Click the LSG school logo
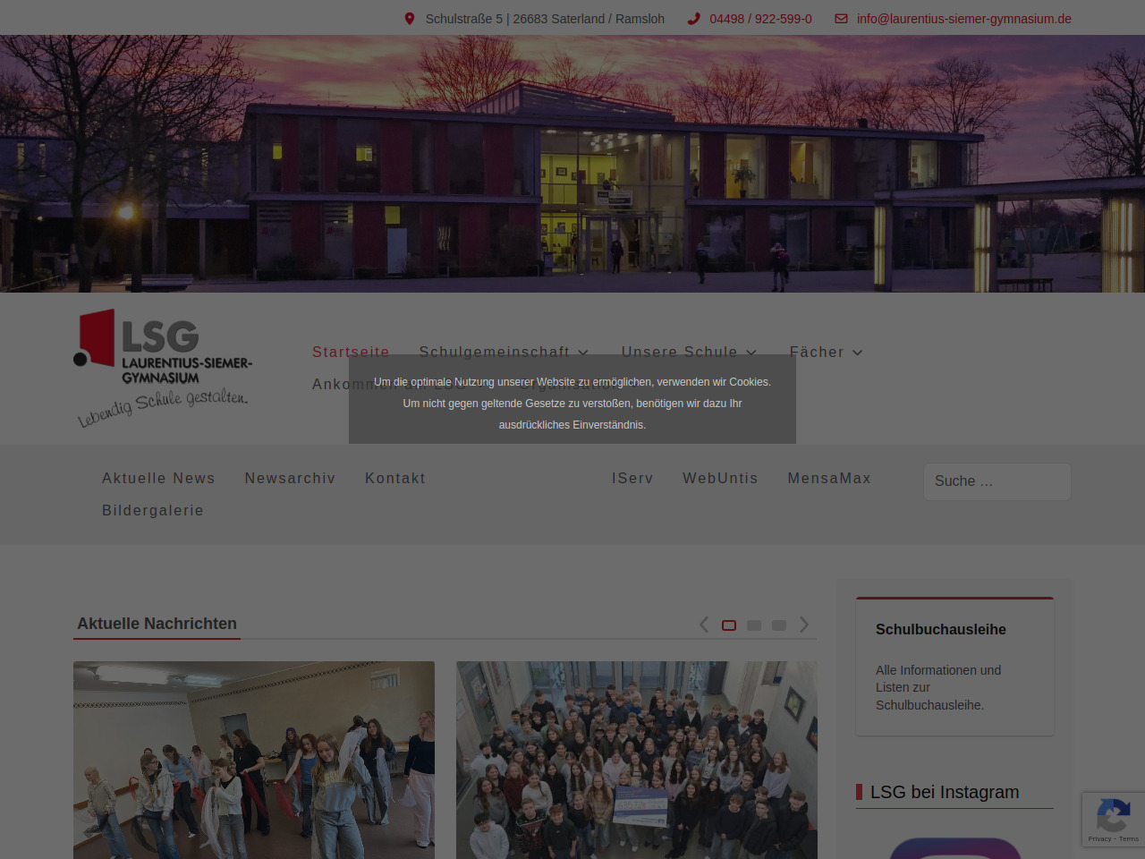1145x859 pixels. 163,368
